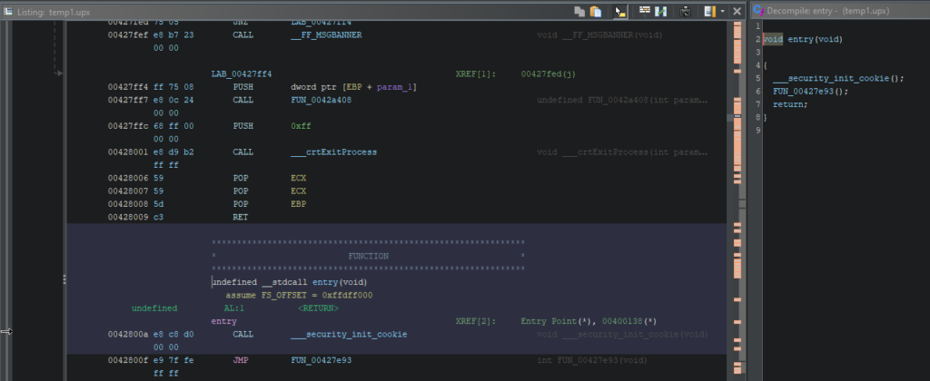Select the 'Decompile: entry' title bar
930x381 pixels.
pos(836,11)
